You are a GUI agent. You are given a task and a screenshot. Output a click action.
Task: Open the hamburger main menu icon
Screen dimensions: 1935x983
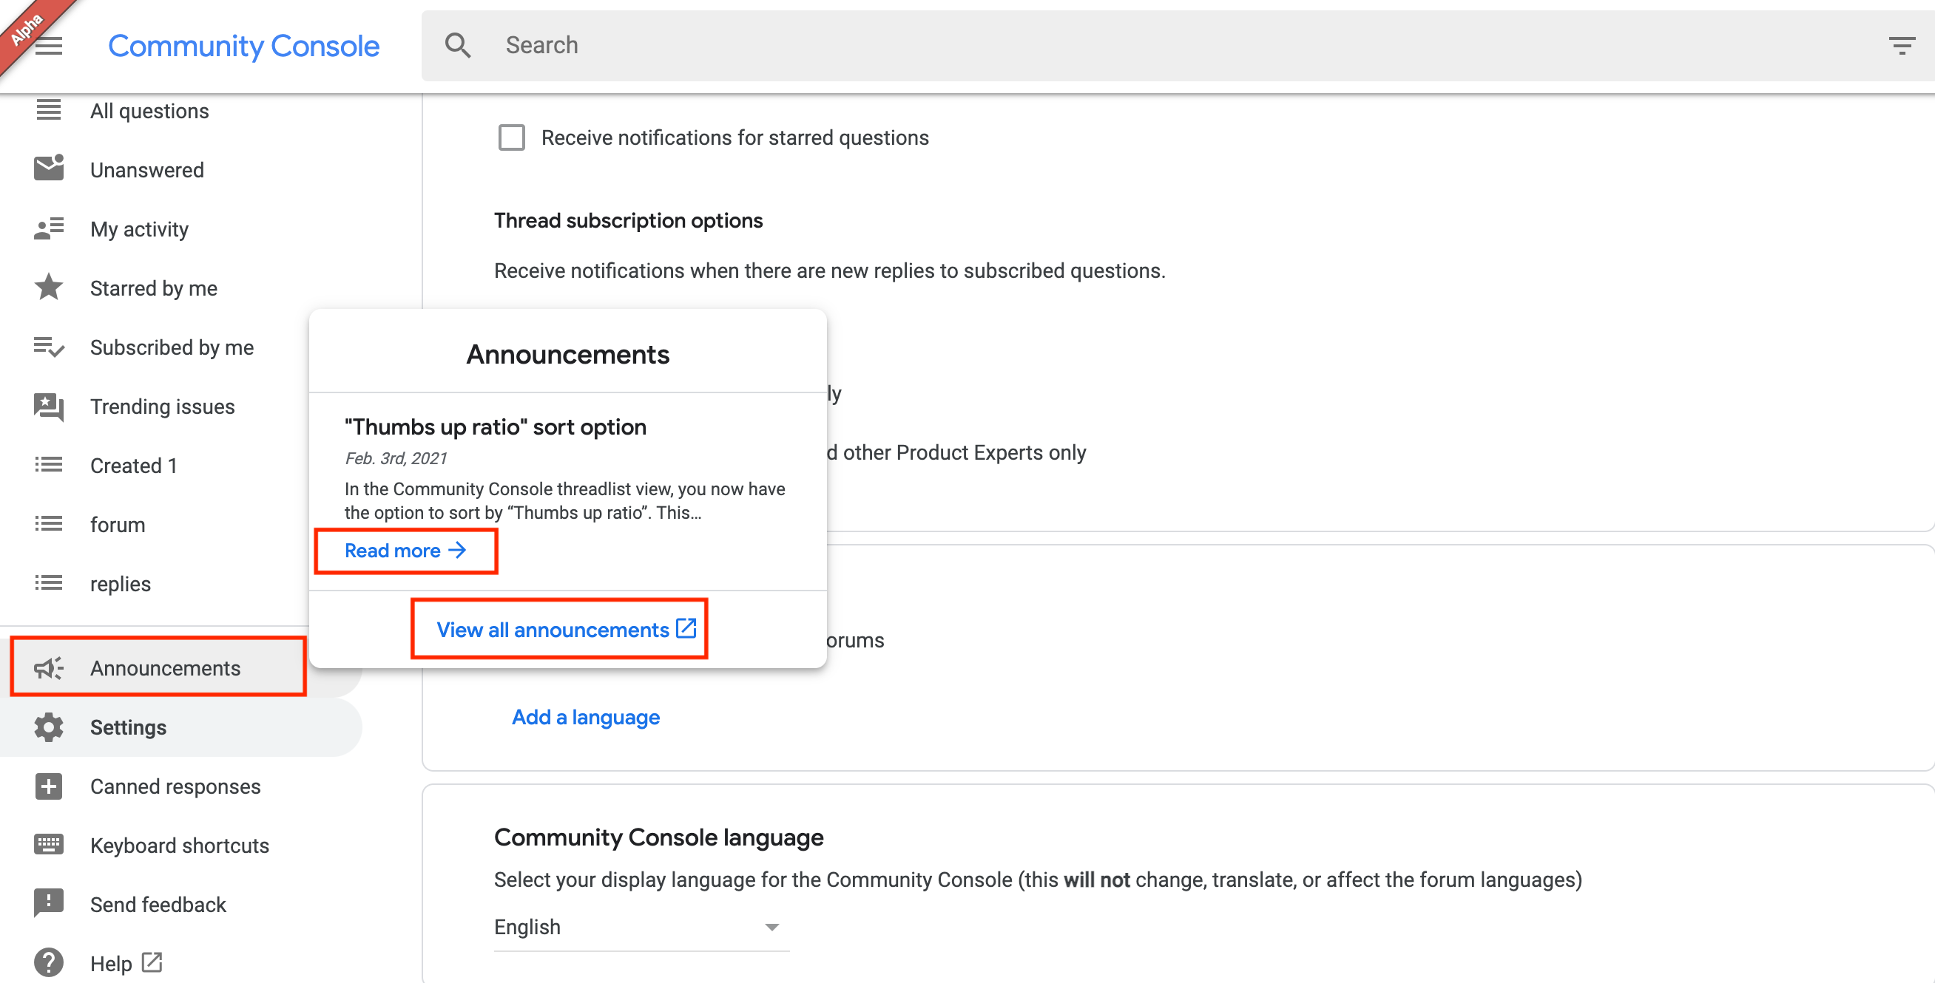click(x=49, y=47)
